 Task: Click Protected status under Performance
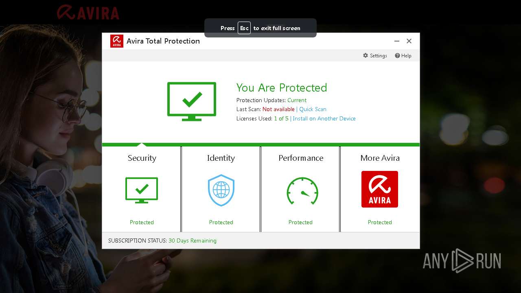[x=300, y=222]
